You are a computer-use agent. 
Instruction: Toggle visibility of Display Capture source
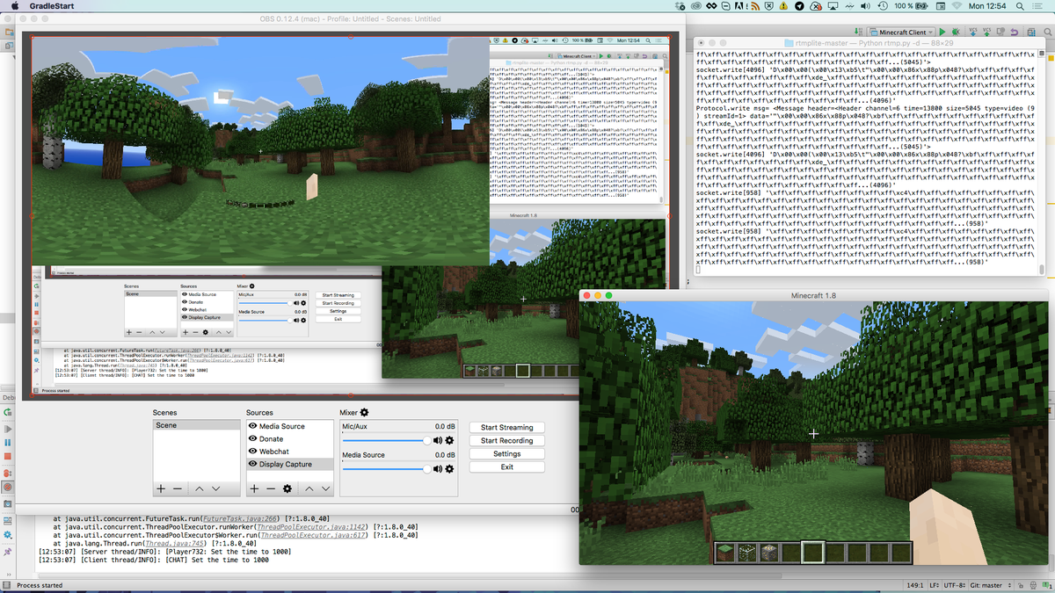point(253,464)
